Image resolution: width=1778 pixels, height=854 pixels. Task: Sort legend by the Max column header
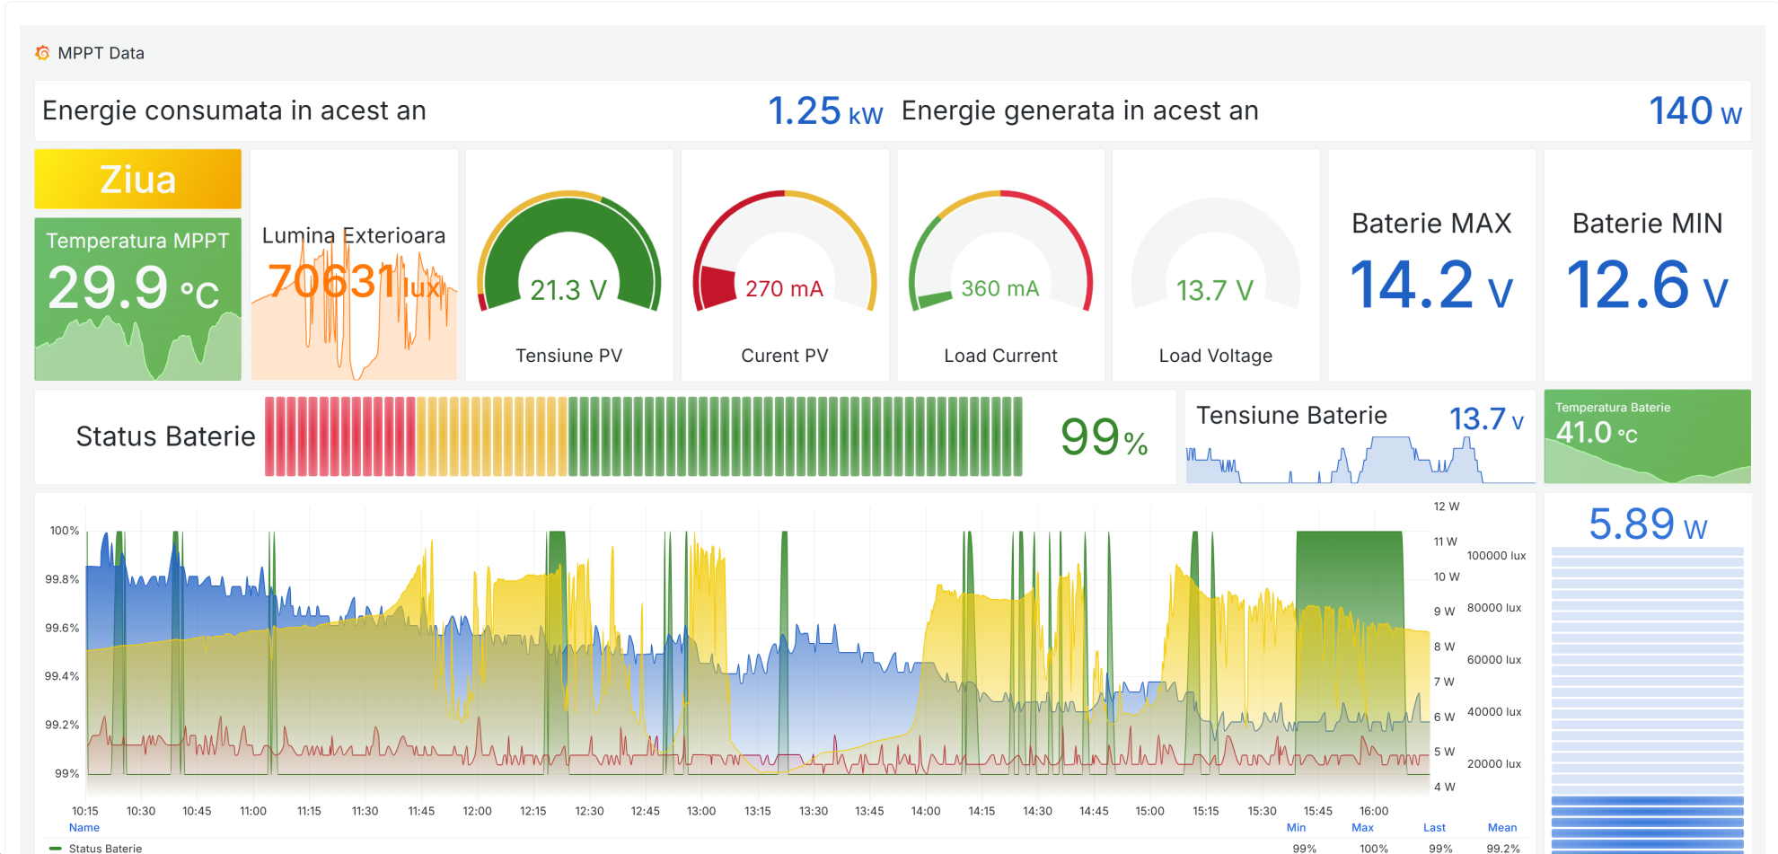pyautogui.click(x=1362, y=828)
